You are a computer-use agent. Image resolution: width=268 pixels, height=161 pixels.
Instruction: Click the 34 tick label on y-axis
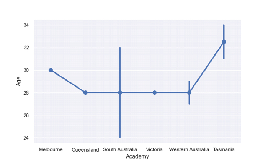[27, 25]
